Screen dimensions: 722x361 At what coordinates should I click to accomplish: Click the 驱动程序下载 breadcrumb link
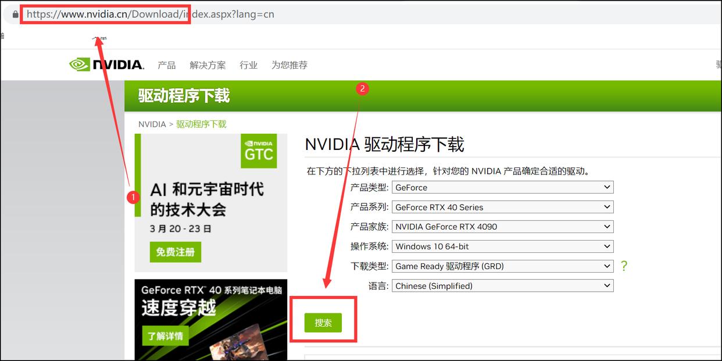click(x=201, y=124)
